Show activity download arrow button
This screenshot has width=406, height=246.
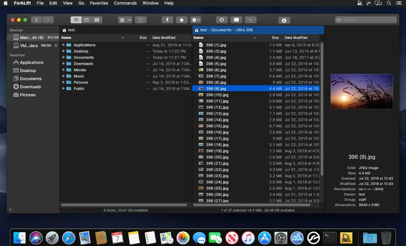click(284, 20)
